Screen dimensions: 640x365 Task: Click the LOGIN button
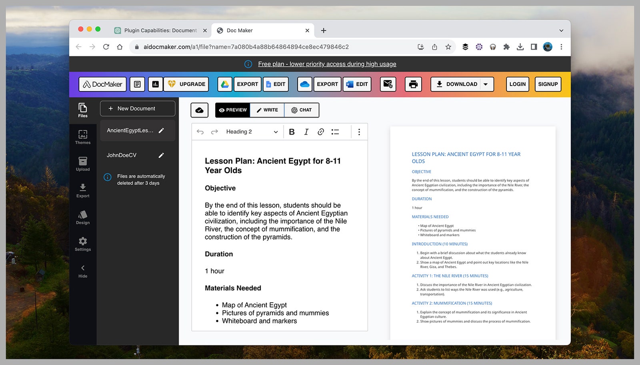518,84
